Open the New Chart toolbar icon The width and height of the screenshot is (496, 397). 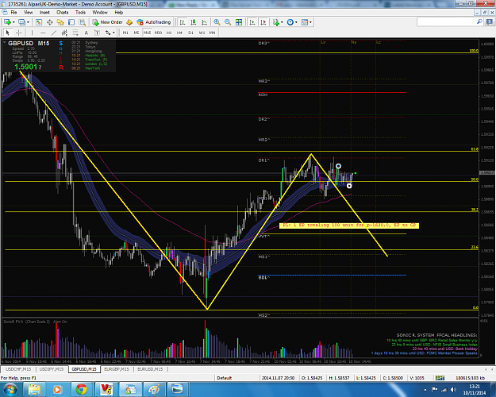(x=7, y=22)
